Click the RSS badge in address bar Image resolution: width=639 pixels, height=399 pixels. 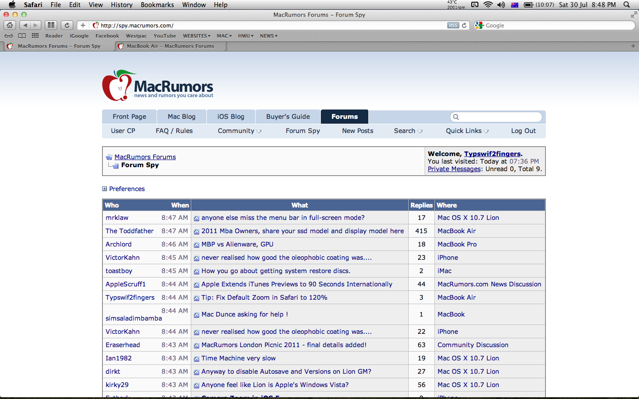pos(453,25)
